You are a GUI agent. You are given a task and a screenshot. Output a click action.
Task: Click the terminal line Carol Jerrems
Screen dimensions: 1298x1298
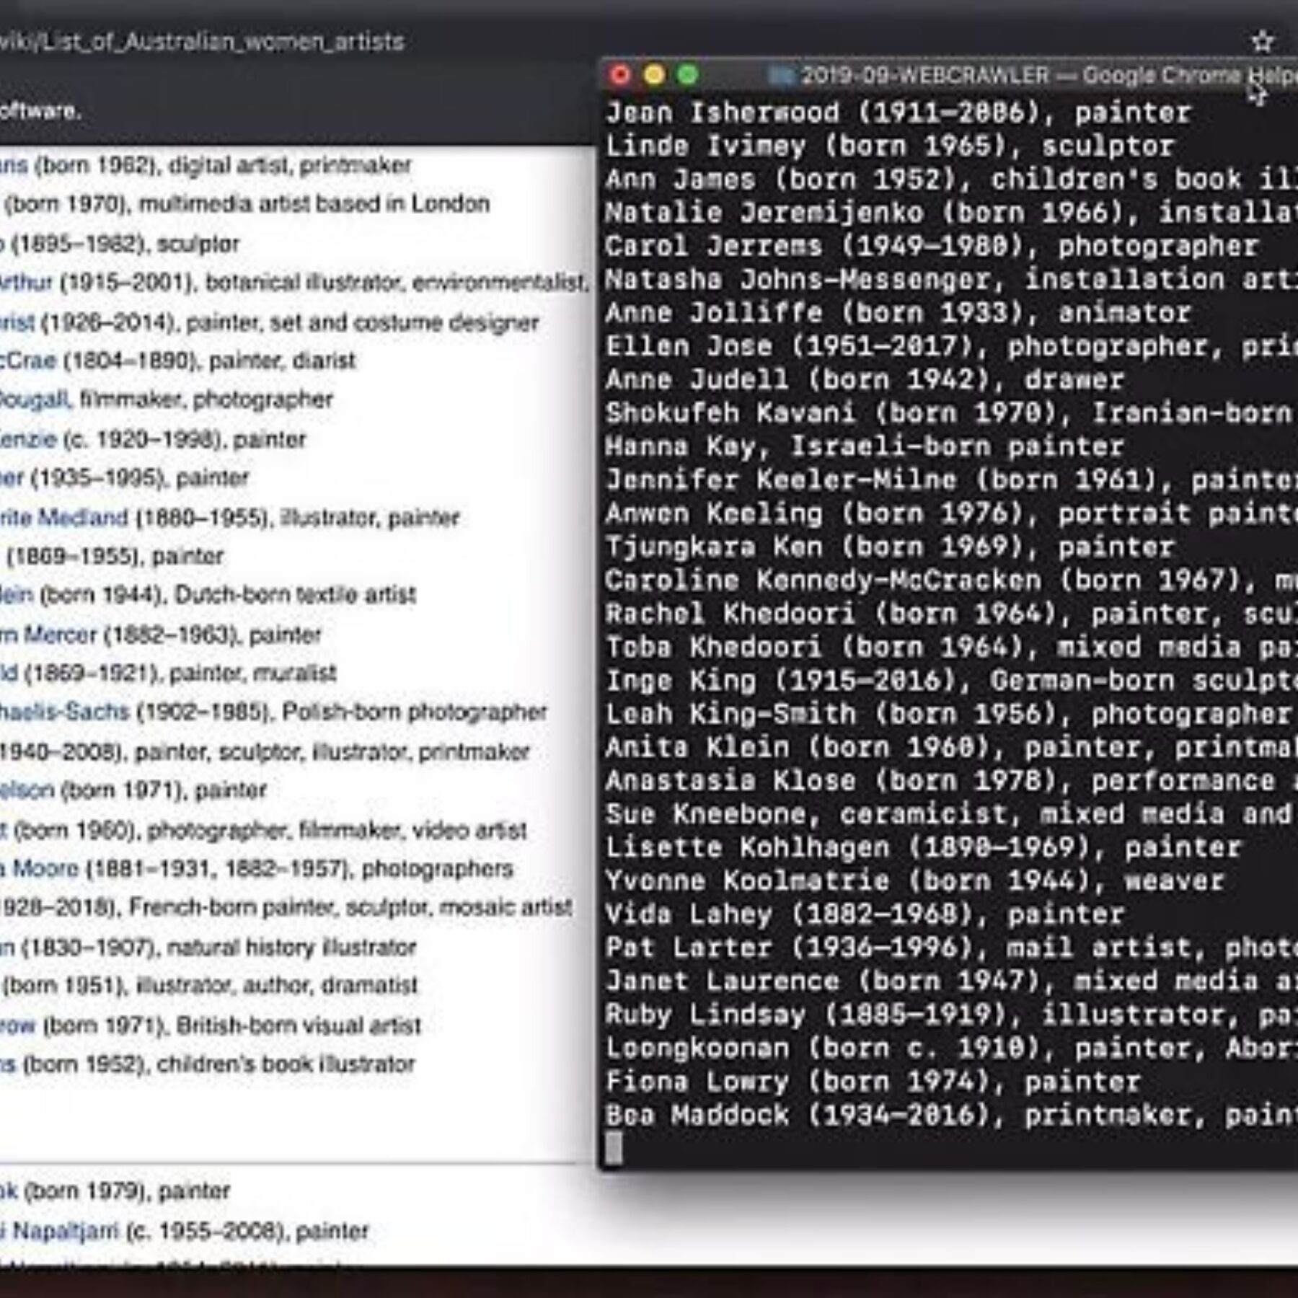point(932,246)
